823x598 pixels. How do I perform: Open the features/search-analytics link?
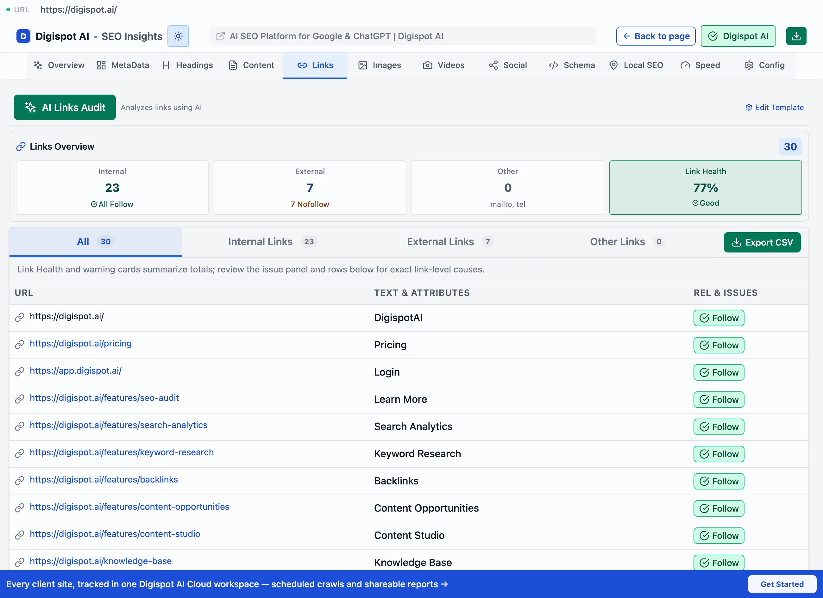118,425
